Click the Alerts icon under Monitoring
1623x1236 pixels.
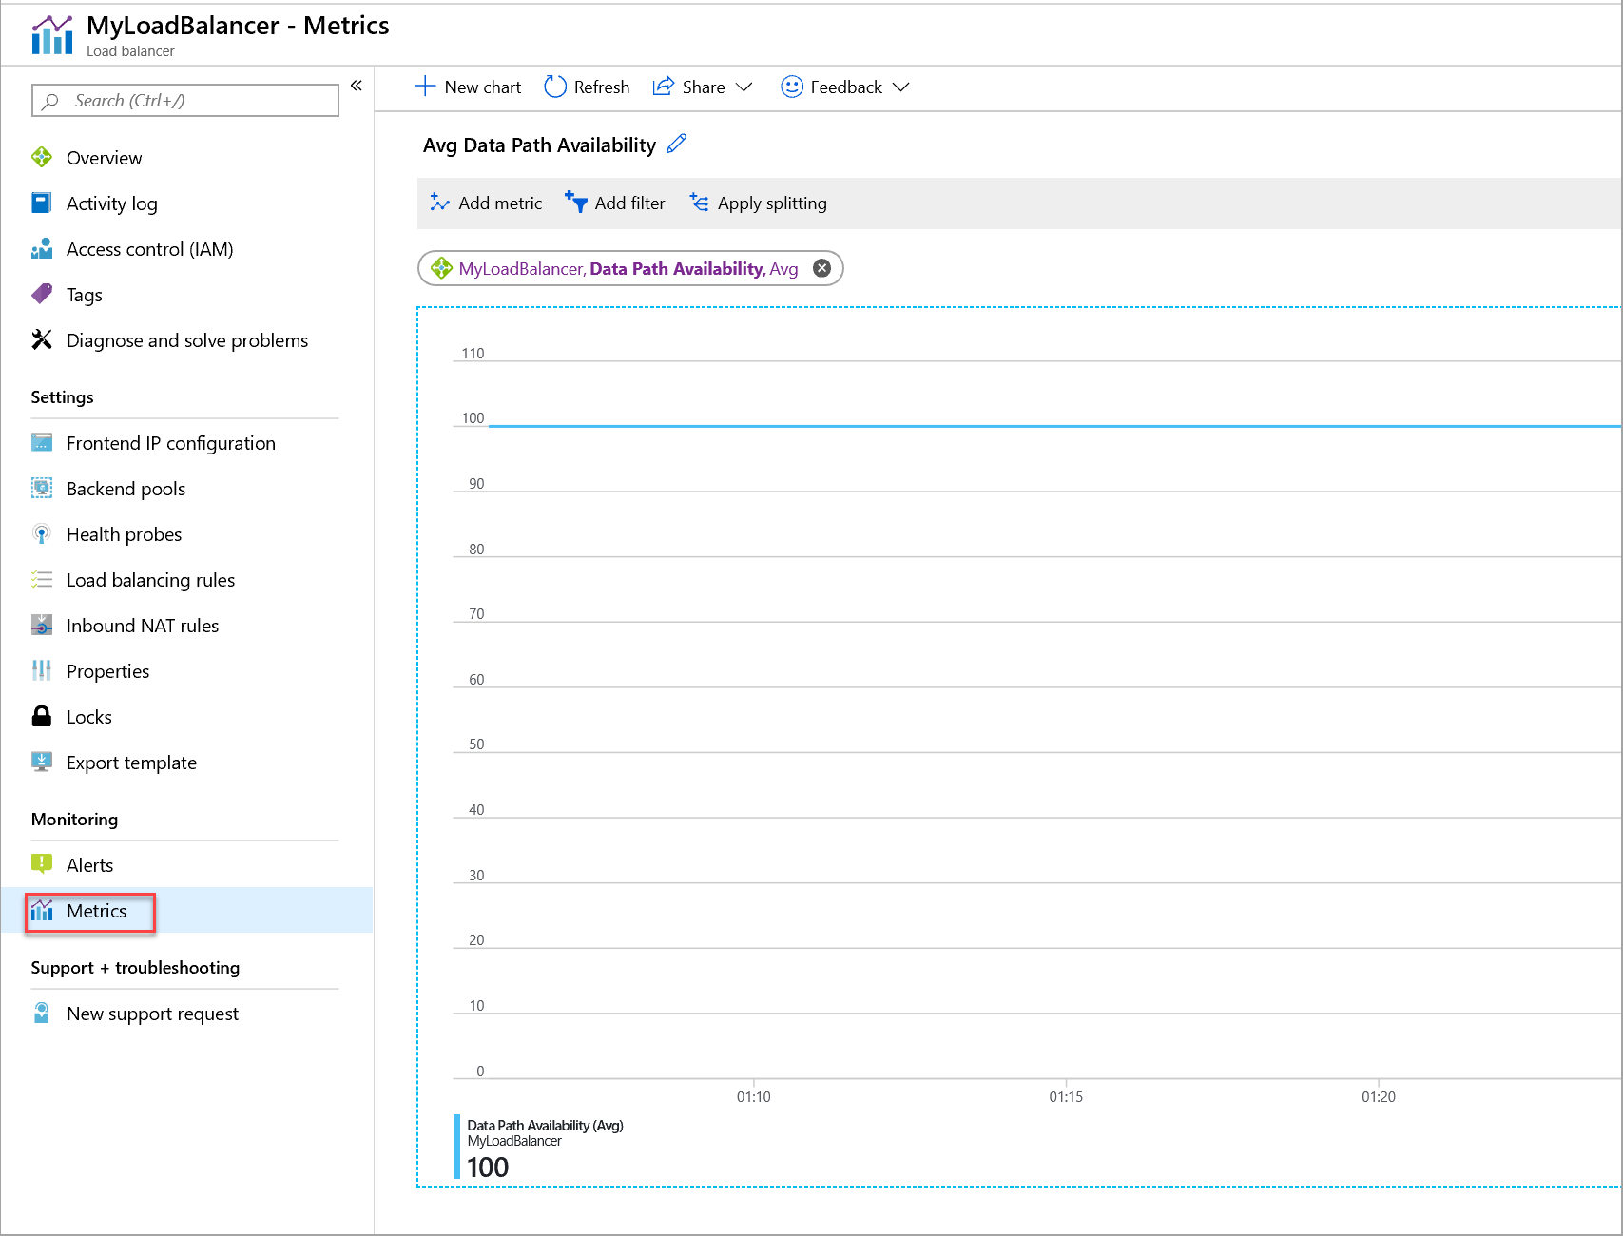42,864
